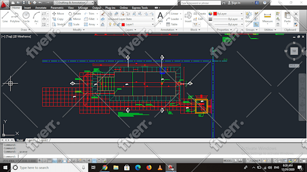The image size is (307, 172).
Task: Open Firefox from the taskbar
Action: click(149, 167)
